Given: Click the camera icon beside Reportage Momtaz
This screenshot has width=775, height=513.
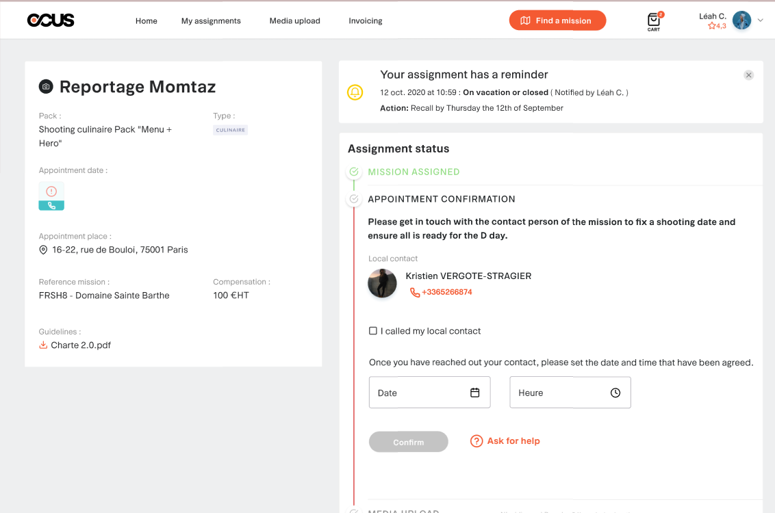Looking at the screenshot, I should pyautogui.click(x=46, y=87).
